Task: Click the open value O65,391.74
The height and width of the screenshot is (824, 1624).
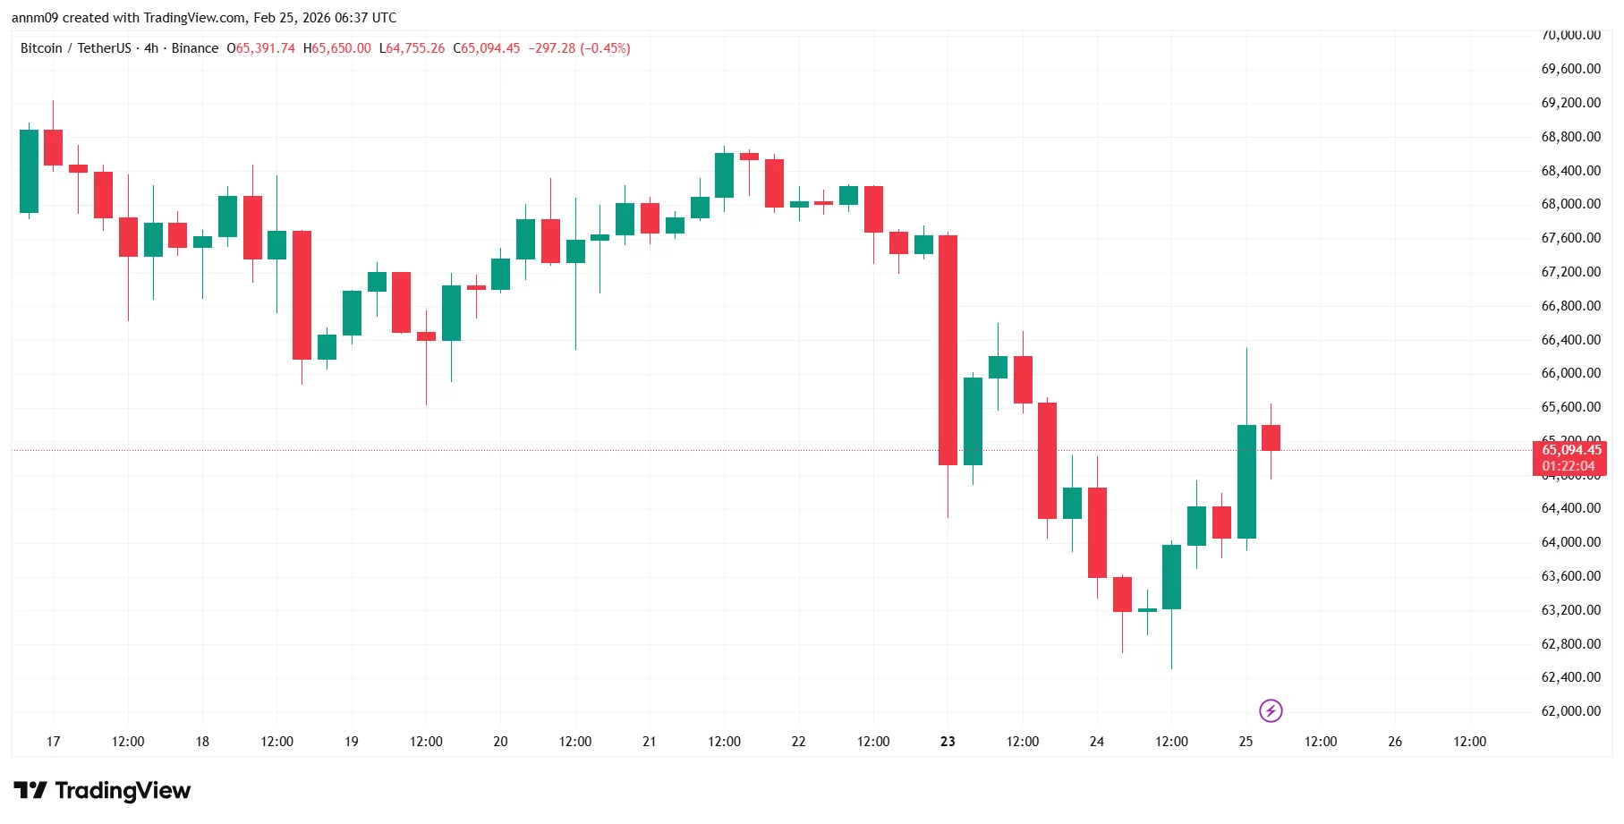Action: 261,48
